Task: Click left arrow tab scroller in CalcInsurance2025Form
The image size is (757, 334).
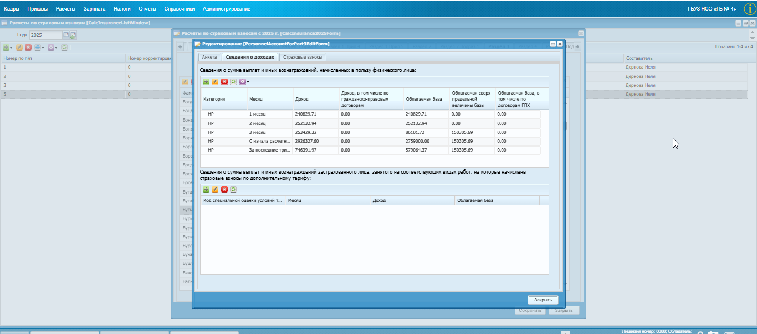Action: click(x=180, y=46)
